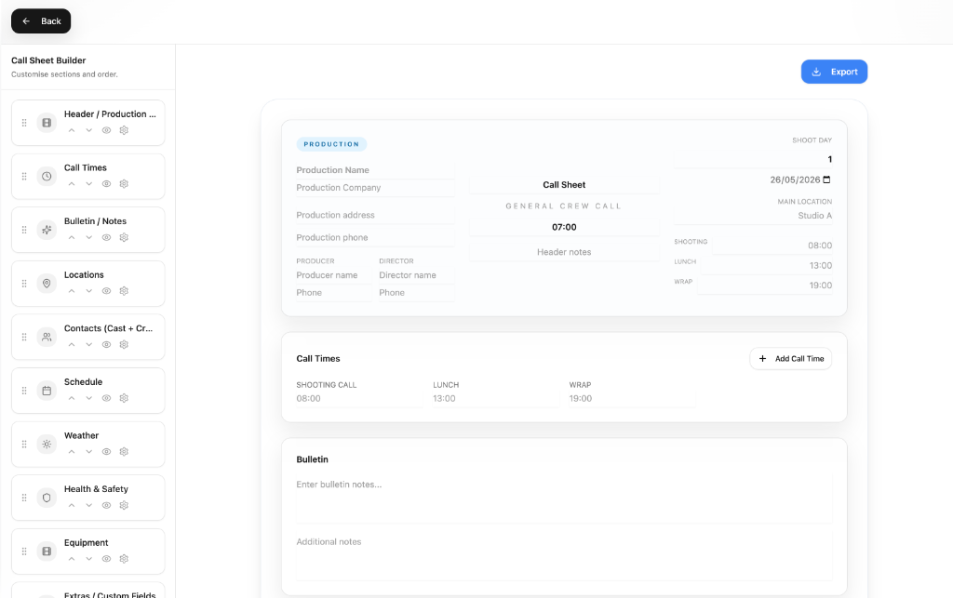Click the Header notes field
The image size is (953, 598).
click(564, 252)
